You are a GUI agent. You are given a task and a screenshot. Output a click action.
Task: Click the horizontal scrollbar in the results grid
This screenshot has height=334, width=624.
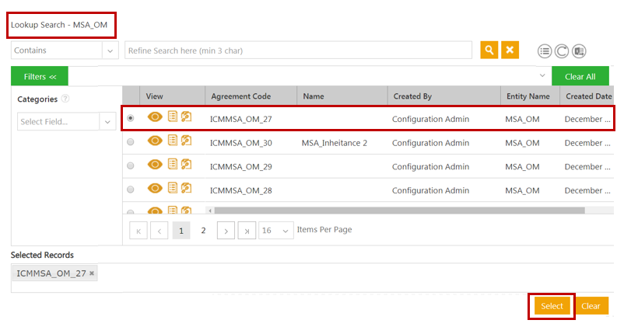click(398, 210)
